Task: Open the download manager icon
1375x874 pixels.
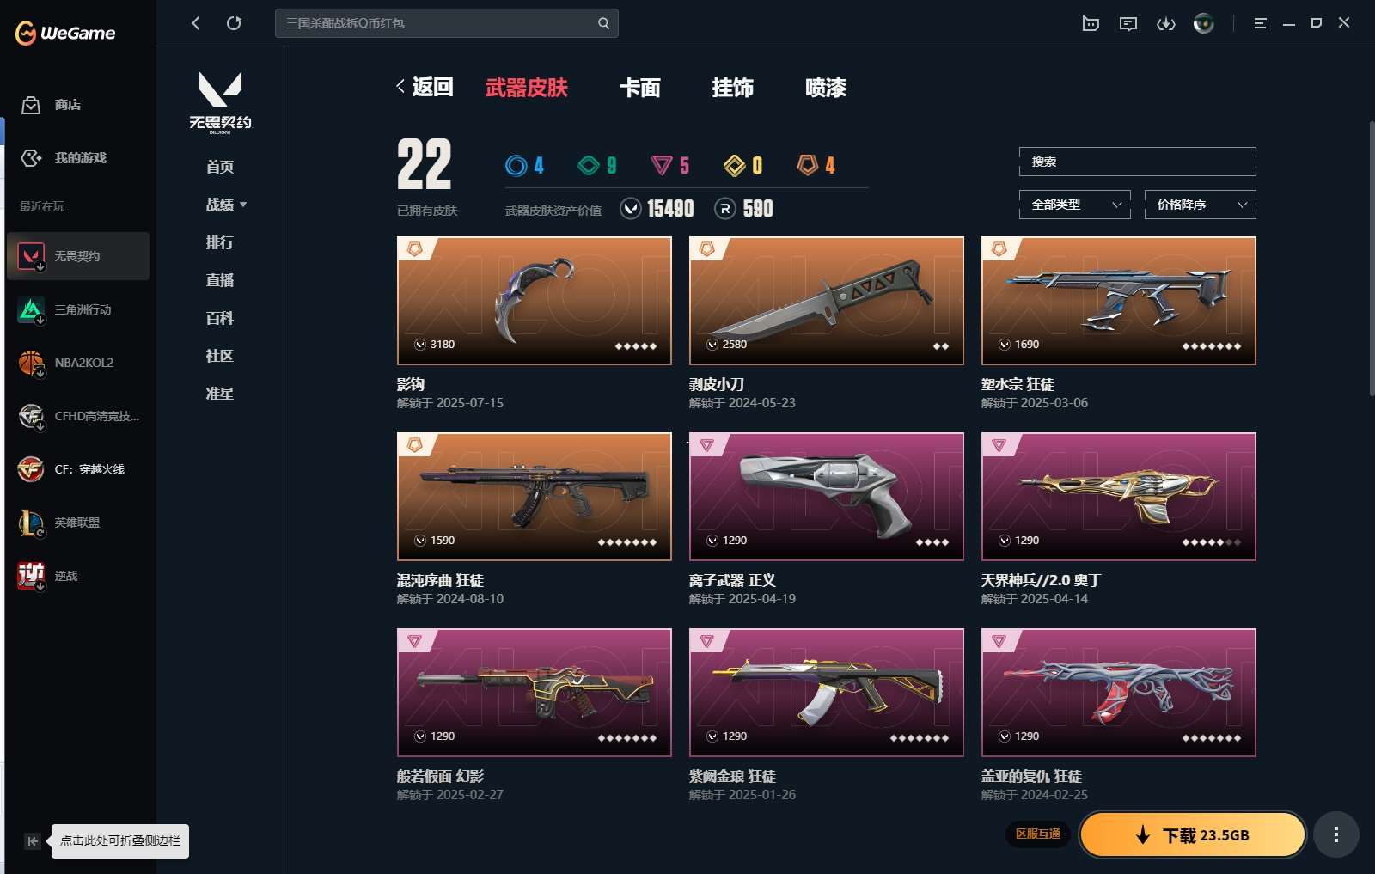Action: [x=1165, y=24]
